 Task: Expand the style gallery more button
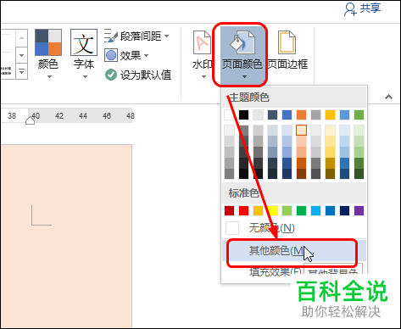point(22,71)
